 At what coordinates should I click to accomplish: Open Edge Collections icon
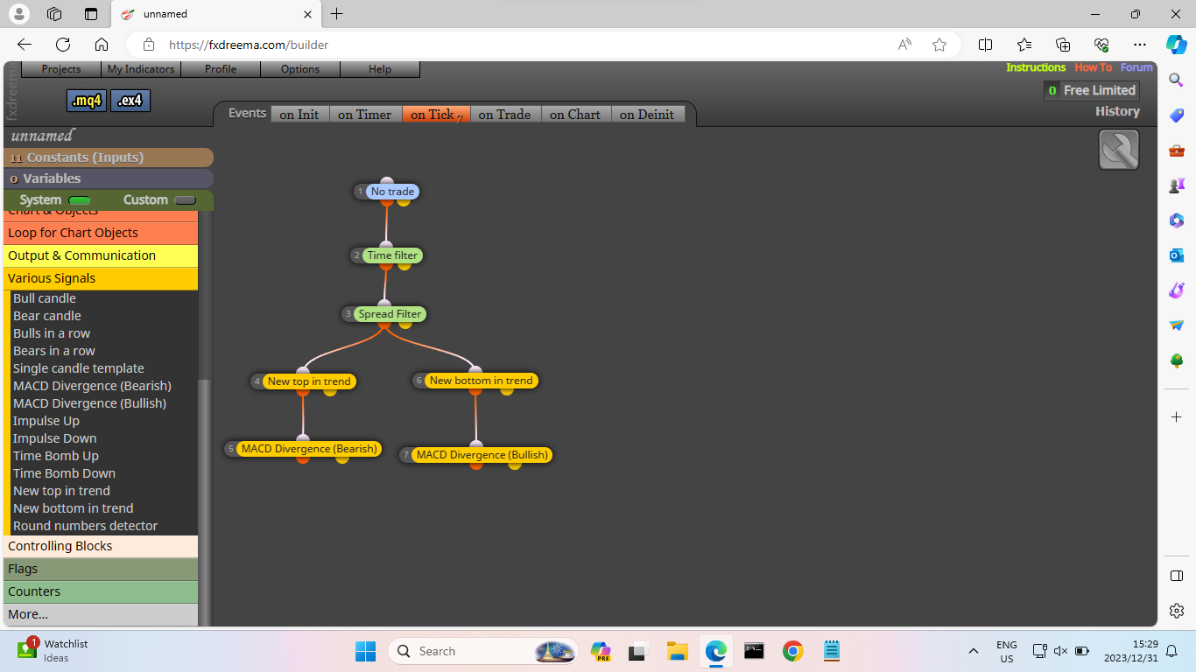1063,45
